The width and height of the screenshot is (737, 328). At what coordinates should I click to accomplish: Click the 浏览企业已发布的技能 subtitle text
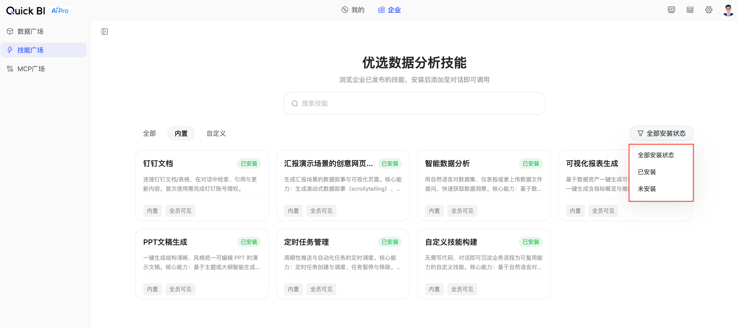pyautogui.click(x=414, y=79)
